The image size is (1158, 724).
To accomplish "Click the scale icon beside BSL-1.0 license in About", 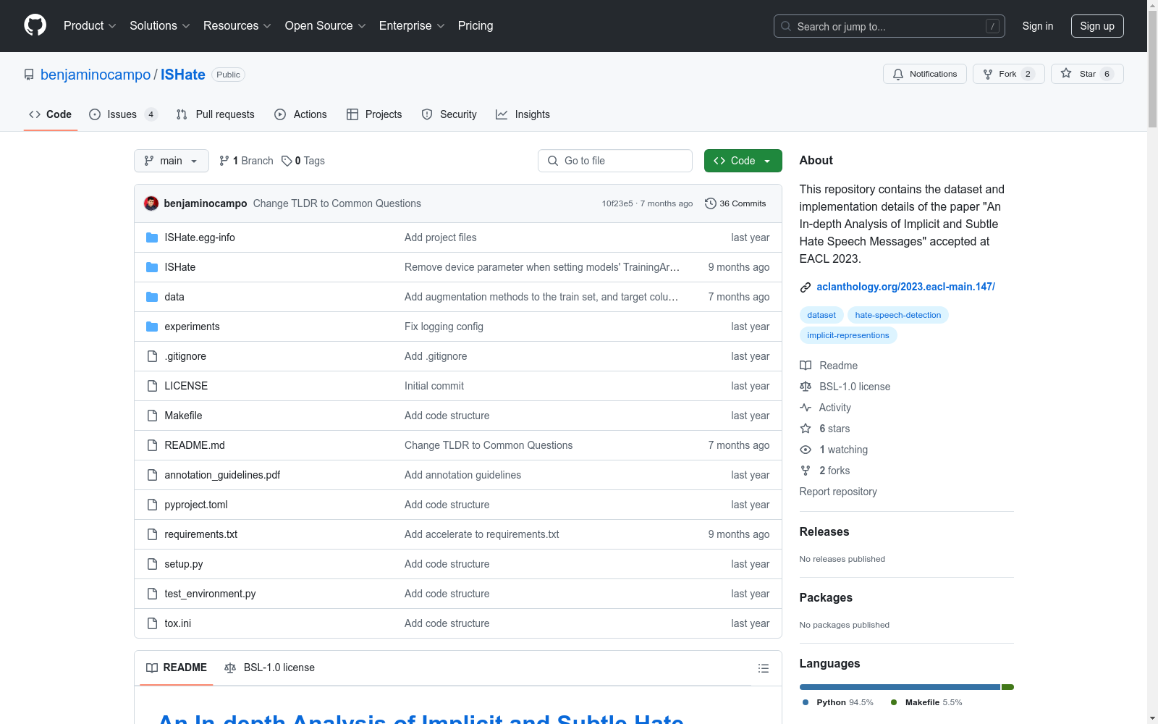I will (x=806, y=387).
